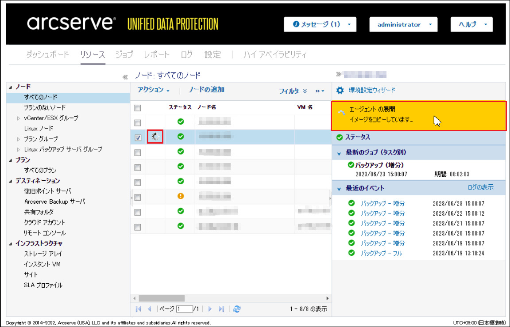Screen dimensions: 510x327
Task: Open the administrator dropdown
Action: (x=403, y=25)
